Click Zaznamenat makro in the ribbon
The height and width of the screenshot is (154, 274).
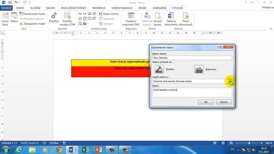[x=33, y=14]
